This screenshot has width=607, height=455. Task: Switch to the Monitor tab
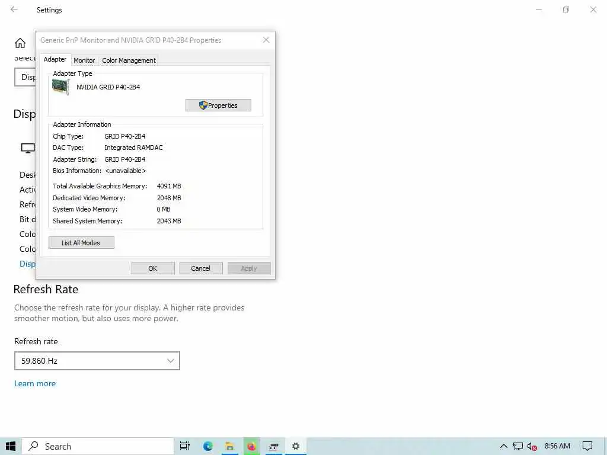pos(84,60)
